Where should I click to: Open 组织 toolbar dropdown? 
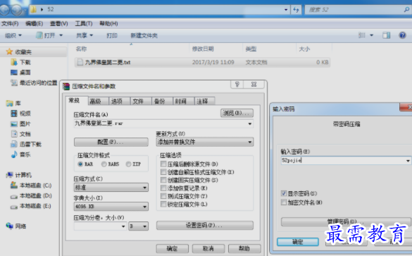13,35
